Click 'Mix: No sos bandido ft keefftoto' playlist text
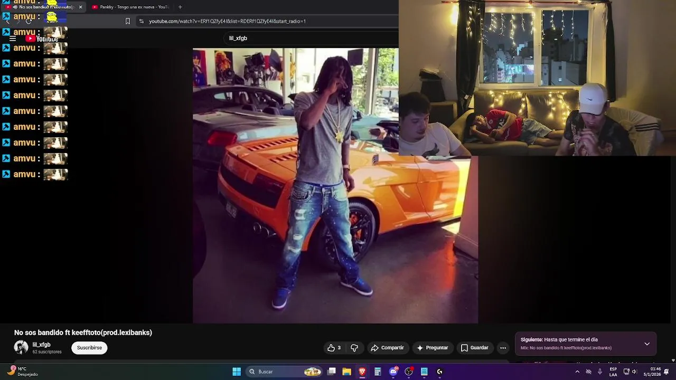The image size is (676, 380). point(566,348)
